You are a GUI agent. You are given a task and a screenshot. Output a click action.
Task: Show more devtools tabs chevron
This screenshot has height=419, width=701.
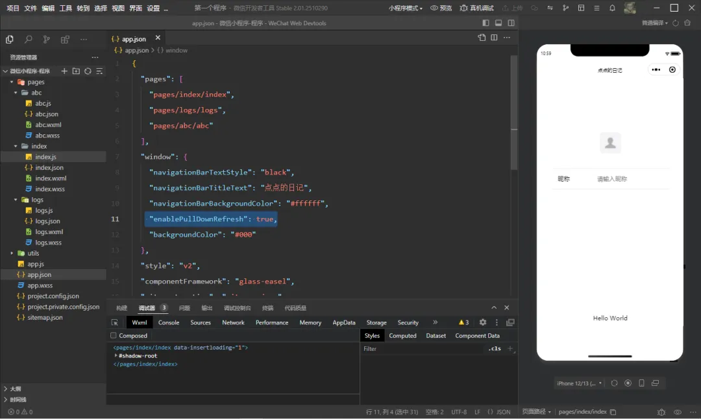pos(435,322)
